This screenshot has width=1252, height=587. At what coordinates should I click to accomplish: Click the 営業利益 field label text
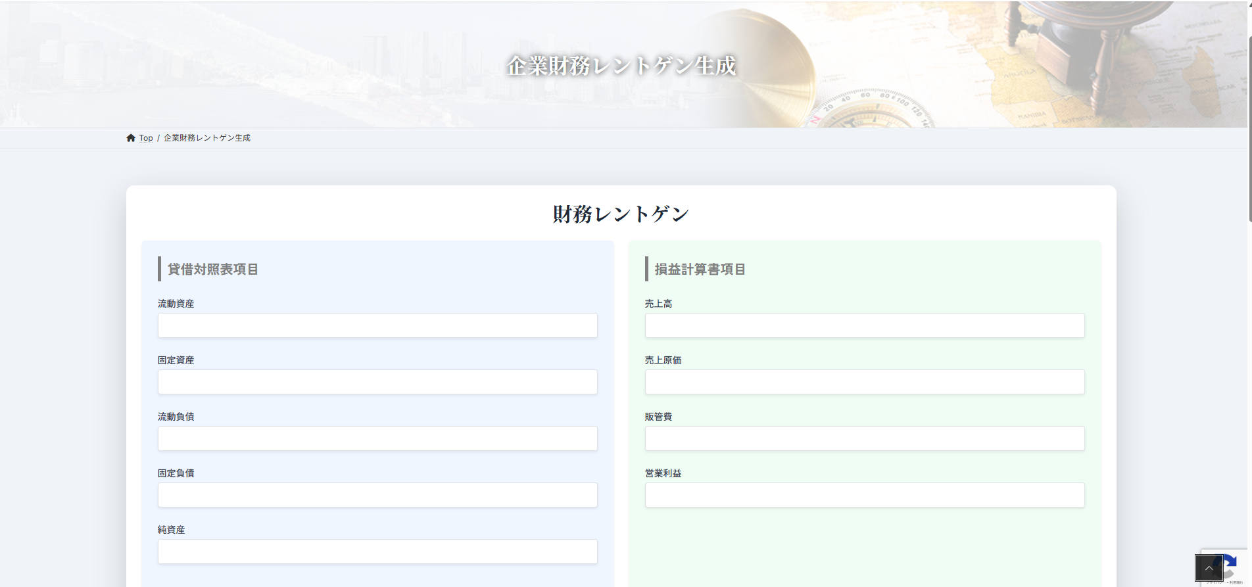point(663,473)
